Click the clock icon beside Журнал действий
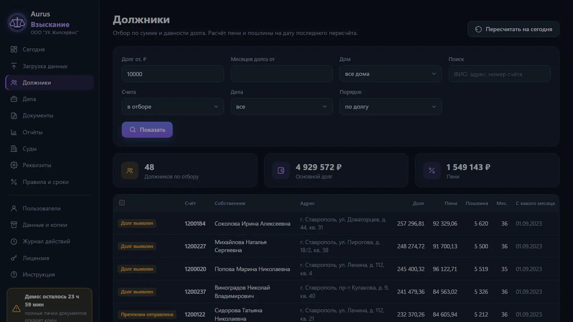This screenshot has width=573, height=322. [x=14, y=241]
